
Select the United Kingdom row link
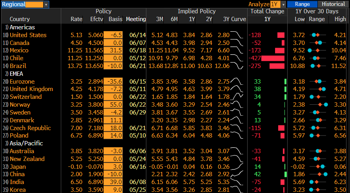click(x=31, y=89)
